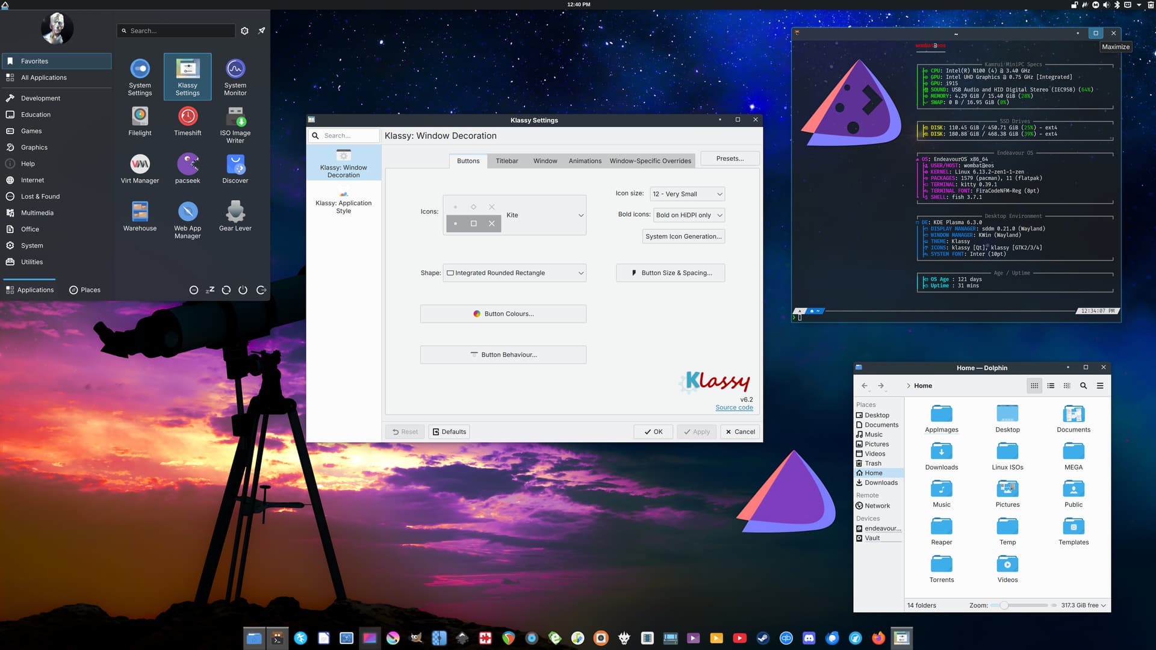This screenshot has width=1156, height=650.
Task: Click the lock session circle icon
Action: point(194,290)
